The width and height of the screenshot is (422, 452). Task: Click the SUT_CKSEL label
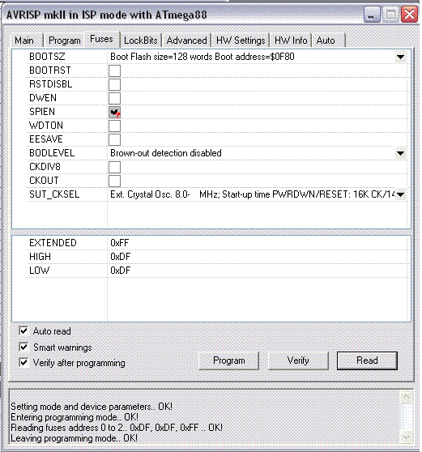[x=54, y=194]
